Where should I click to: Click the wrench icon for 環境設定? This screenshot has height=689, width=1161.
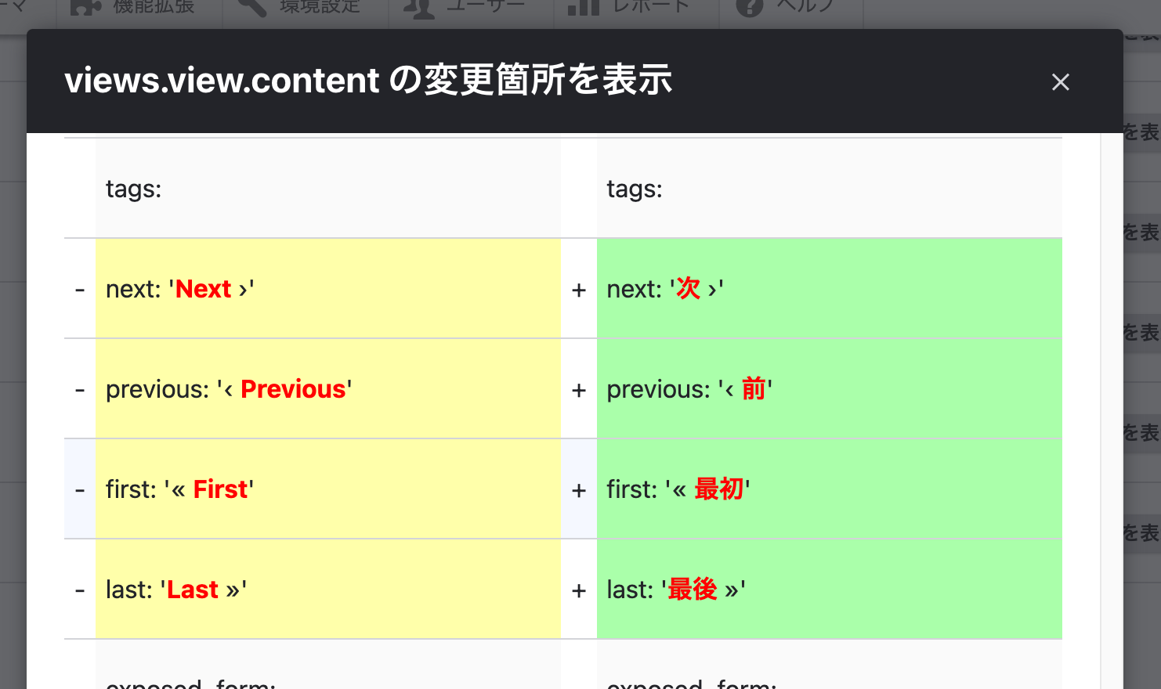[x=252, y=7]
